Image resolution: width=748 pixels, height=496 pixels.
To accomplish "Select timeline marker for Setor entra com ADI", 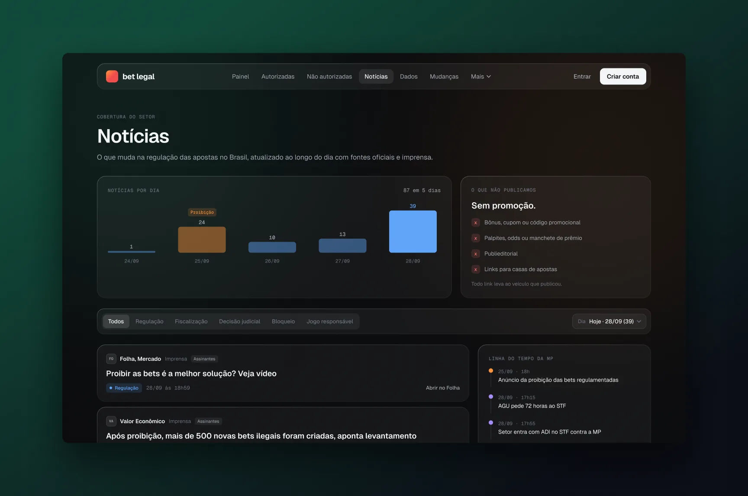I will (491, 423).
